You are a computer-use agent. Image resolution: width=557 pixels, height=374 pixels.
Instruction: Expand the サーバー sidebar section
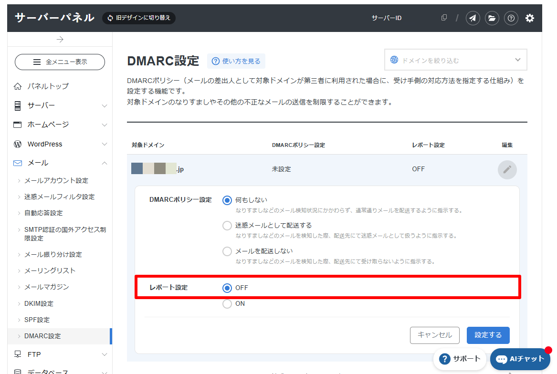coord(60,105)
